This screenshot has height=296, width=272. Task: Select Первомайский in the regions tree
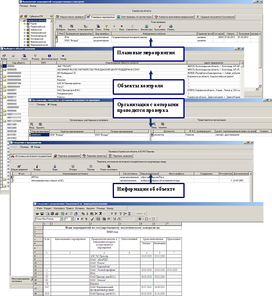(38, 27)
